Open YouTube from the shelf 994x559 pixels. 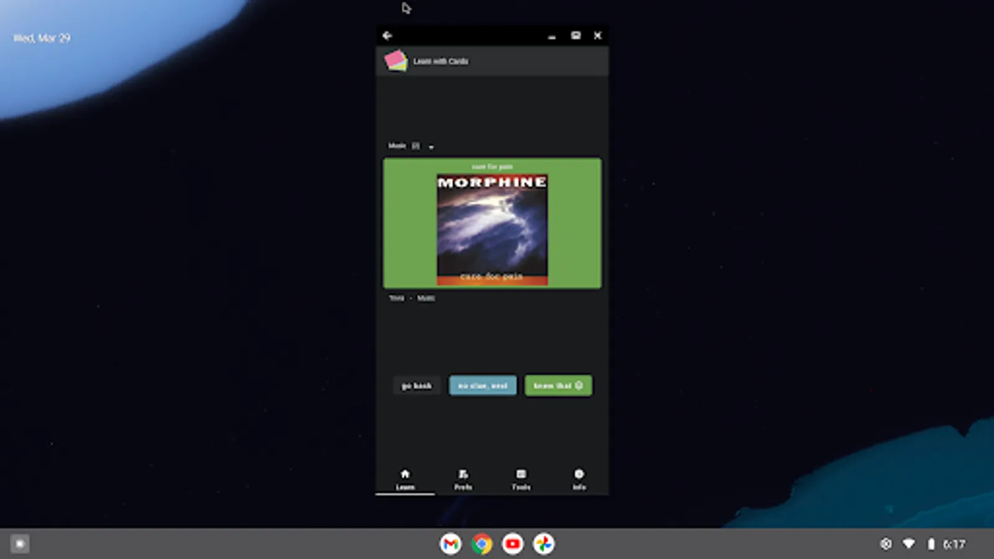click(513, 544)
